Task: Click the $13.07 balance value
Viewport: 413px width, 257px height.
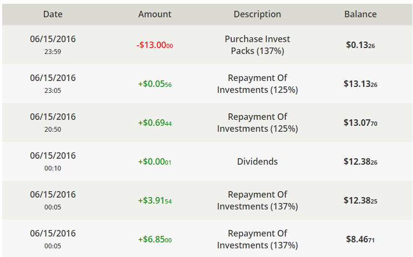Action: [x=360, y=123]
